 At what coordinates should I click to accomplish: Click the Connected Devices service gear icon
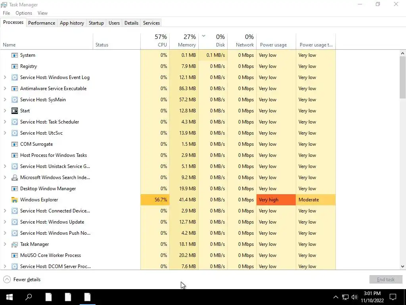(15, 211)
